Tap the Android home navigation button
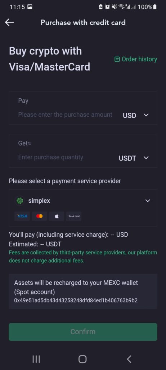Screen dimensions: 166x370 (x=82, y=359)
